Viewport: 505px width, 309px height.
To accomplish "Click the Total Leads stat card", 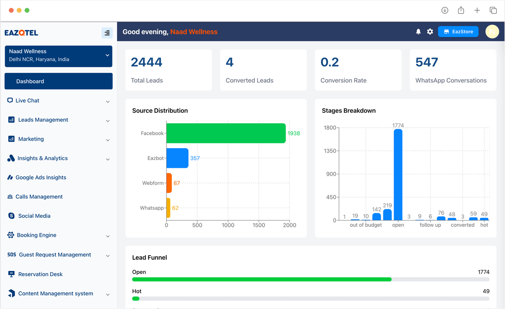I will [168, 70].
